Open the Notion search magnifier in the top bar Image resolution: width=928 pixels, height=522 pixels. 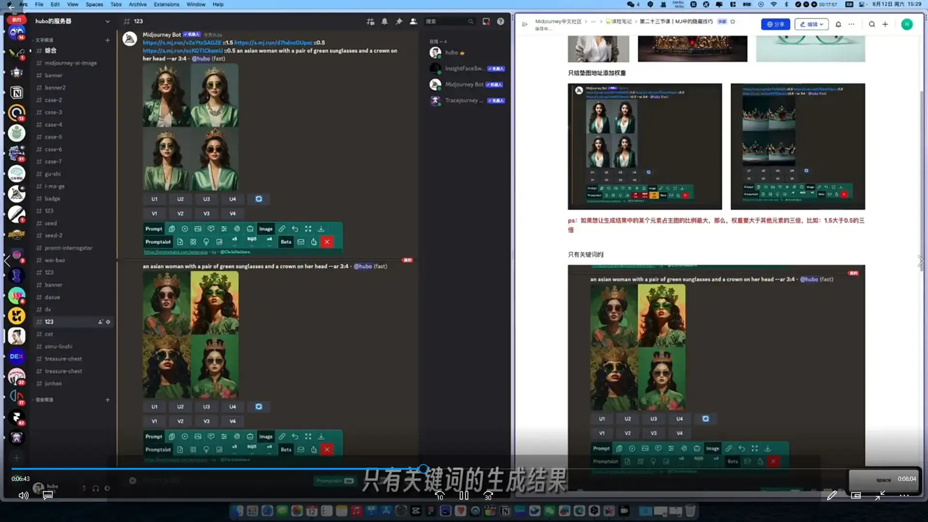871,24
